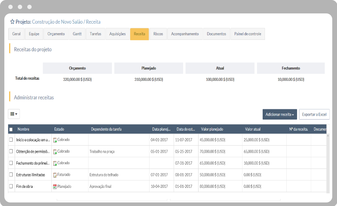
Task: Select the Fim de obra row checkbox
Action: (x=11, y=186)
